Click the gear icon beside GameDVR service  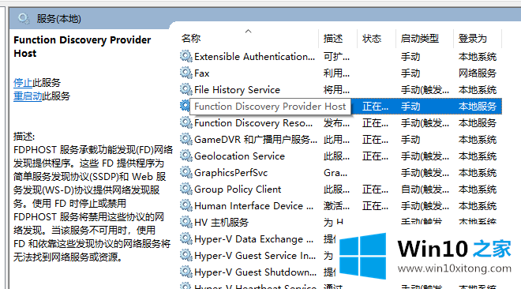pos(186,139)
